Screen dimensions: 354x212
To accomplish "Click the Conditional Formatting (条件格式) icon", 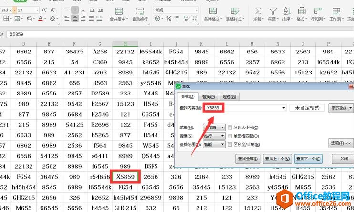I will [x=213, y=11].
